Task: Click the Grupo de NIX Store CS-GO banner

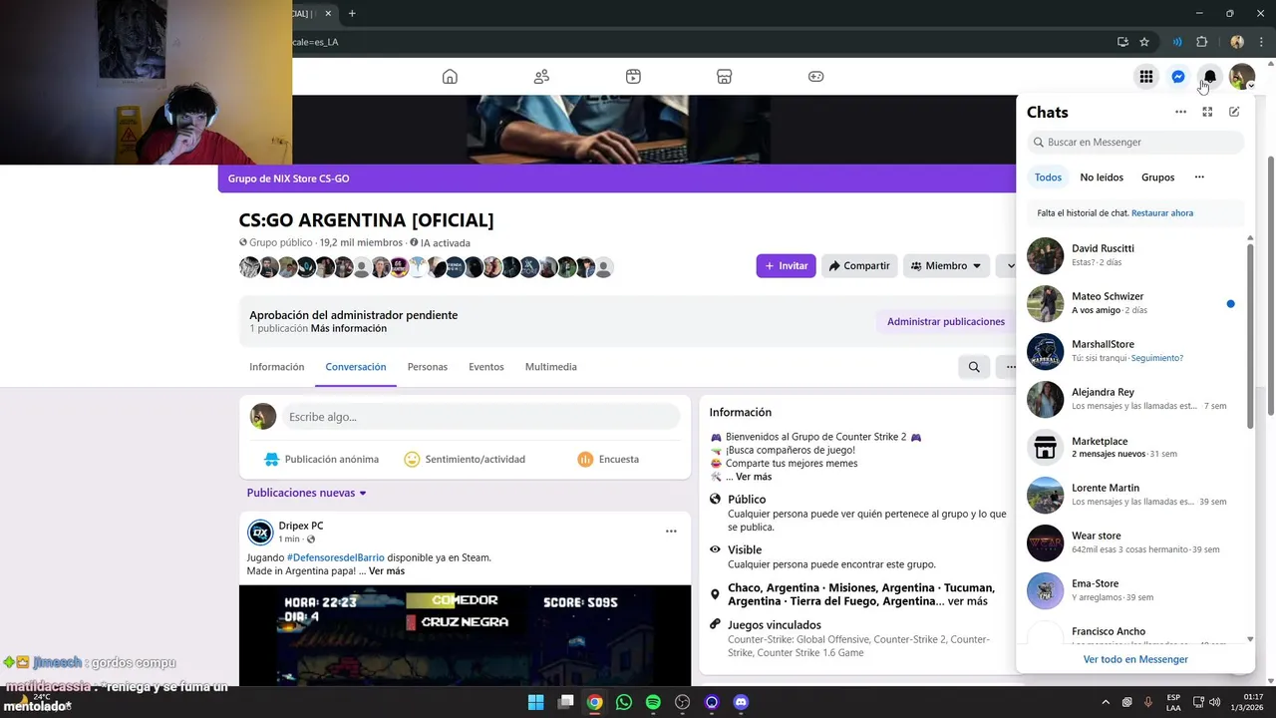Action: 288,179
